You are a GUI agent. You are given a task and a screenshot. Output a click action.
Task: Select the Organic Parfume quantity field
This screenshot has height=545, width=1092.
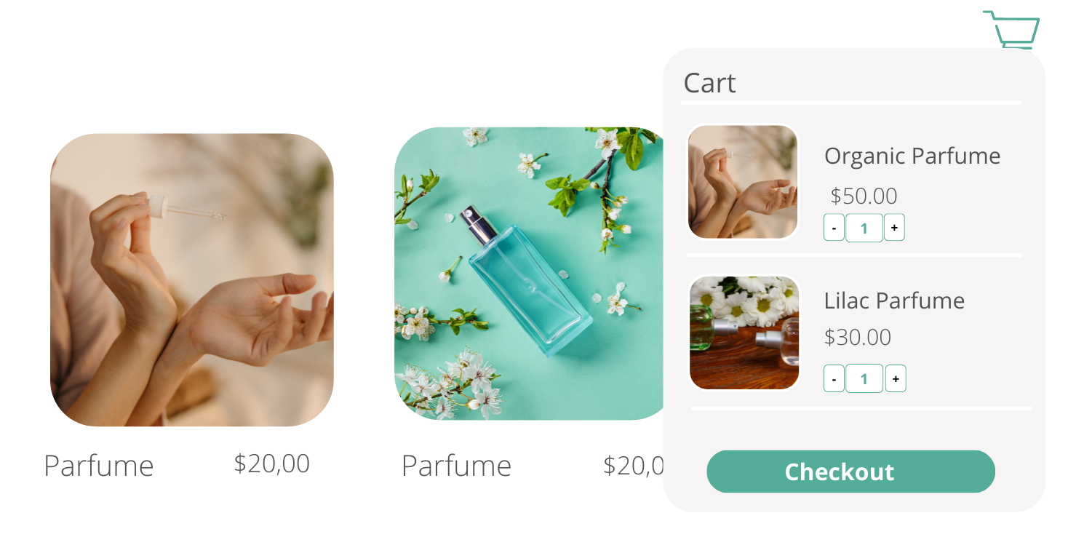864,228
